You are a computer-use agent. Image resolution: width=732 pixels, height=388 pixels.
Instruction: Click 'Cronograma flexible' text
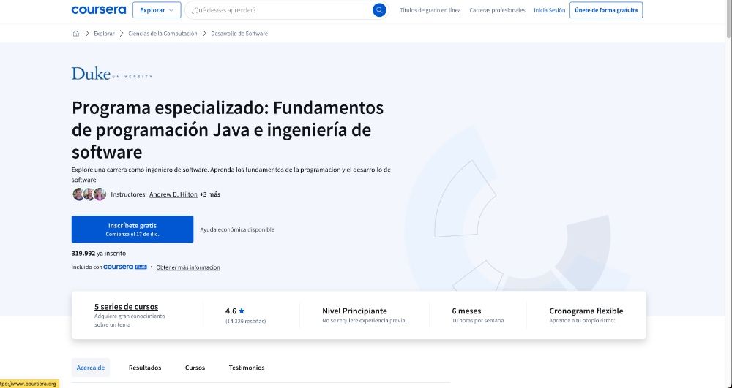pyautogui.click(x=586, y=311)
